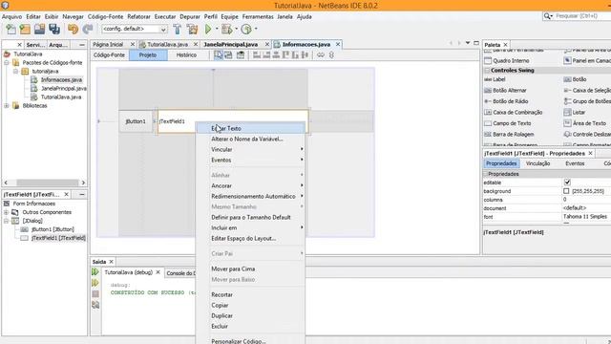Open the Run Project dropdown arrow
The image size is (611, 344).
217,29
